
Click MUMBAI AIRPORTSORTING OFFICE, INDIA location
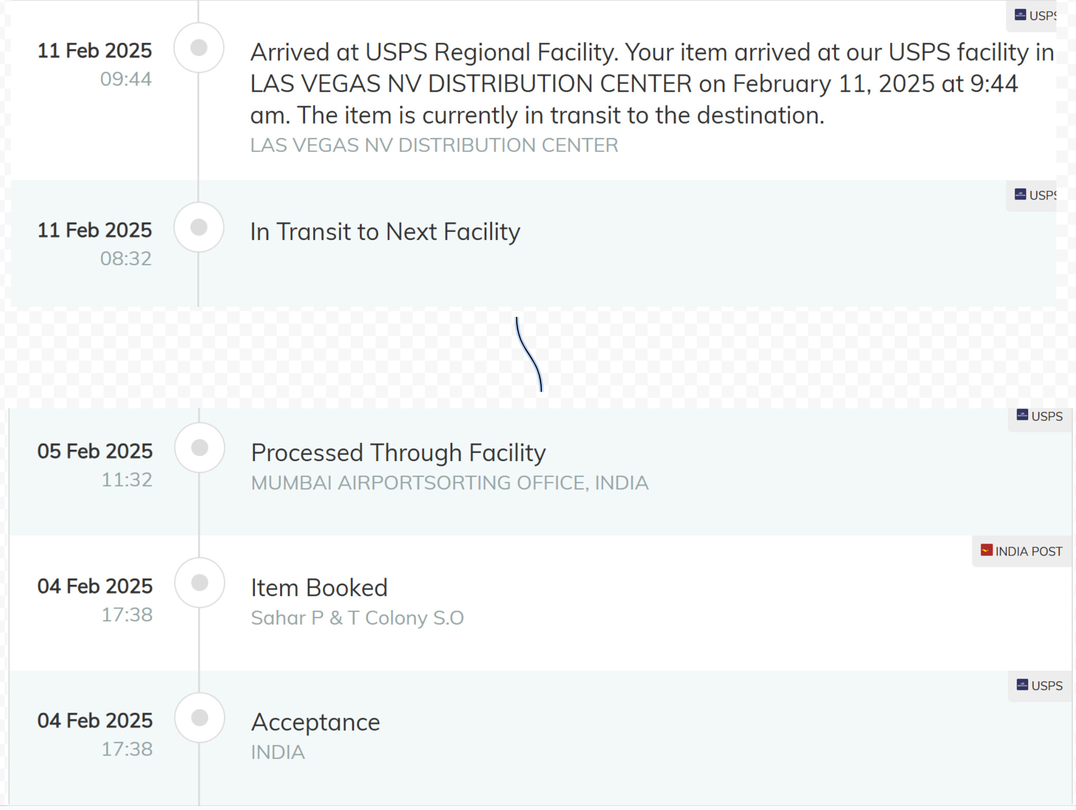pyautogui.click(x=450, y=483)
